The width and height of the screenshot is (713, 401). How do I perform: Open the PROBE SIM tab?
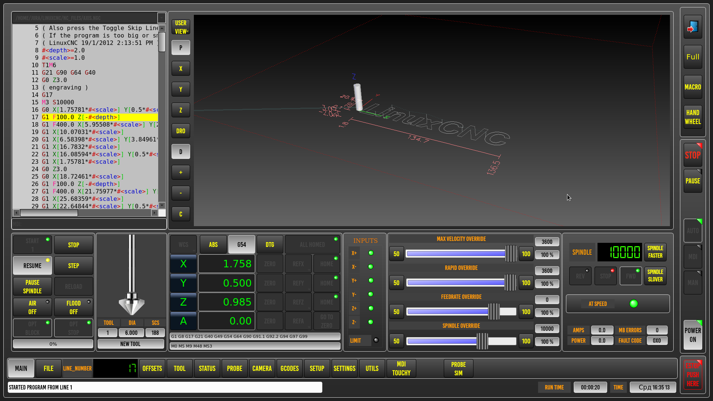pyautogui.click(x=459, y=369)
